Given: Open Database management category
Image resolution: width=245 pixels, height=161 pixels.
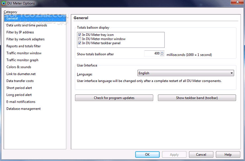Looking at the screenshot, I should 24,109.
